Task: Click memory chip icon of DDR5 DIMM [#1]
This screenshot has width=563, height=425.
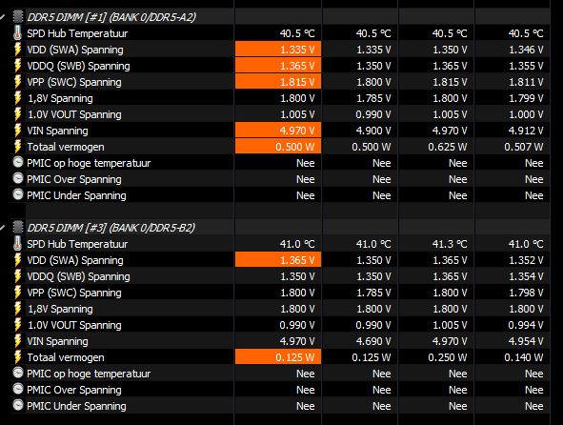Action: pyautogui.click(x=17, y=17)
